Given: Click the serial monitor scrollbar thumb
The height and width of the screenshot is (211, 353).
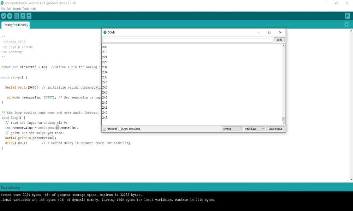Looking at the screenshot, I should tap(283, 119).
